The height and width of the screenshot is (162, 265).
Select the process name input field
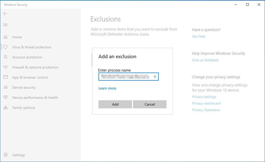click(126, 77)
